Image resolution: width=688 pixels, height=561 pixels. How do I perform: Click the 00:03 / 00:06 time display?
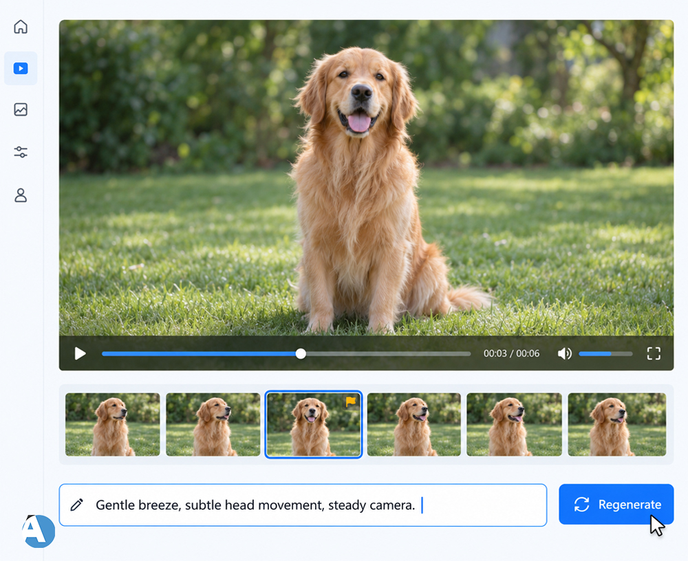[511, 353]
